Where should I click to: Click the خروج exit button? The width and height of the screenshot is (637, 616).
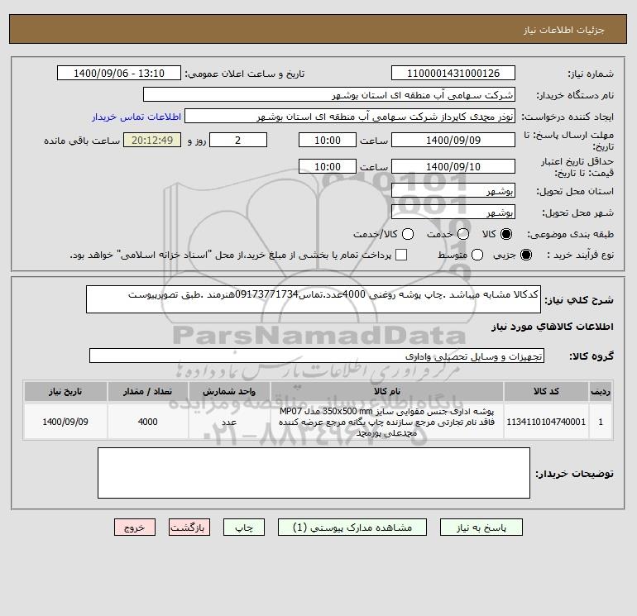135,527
